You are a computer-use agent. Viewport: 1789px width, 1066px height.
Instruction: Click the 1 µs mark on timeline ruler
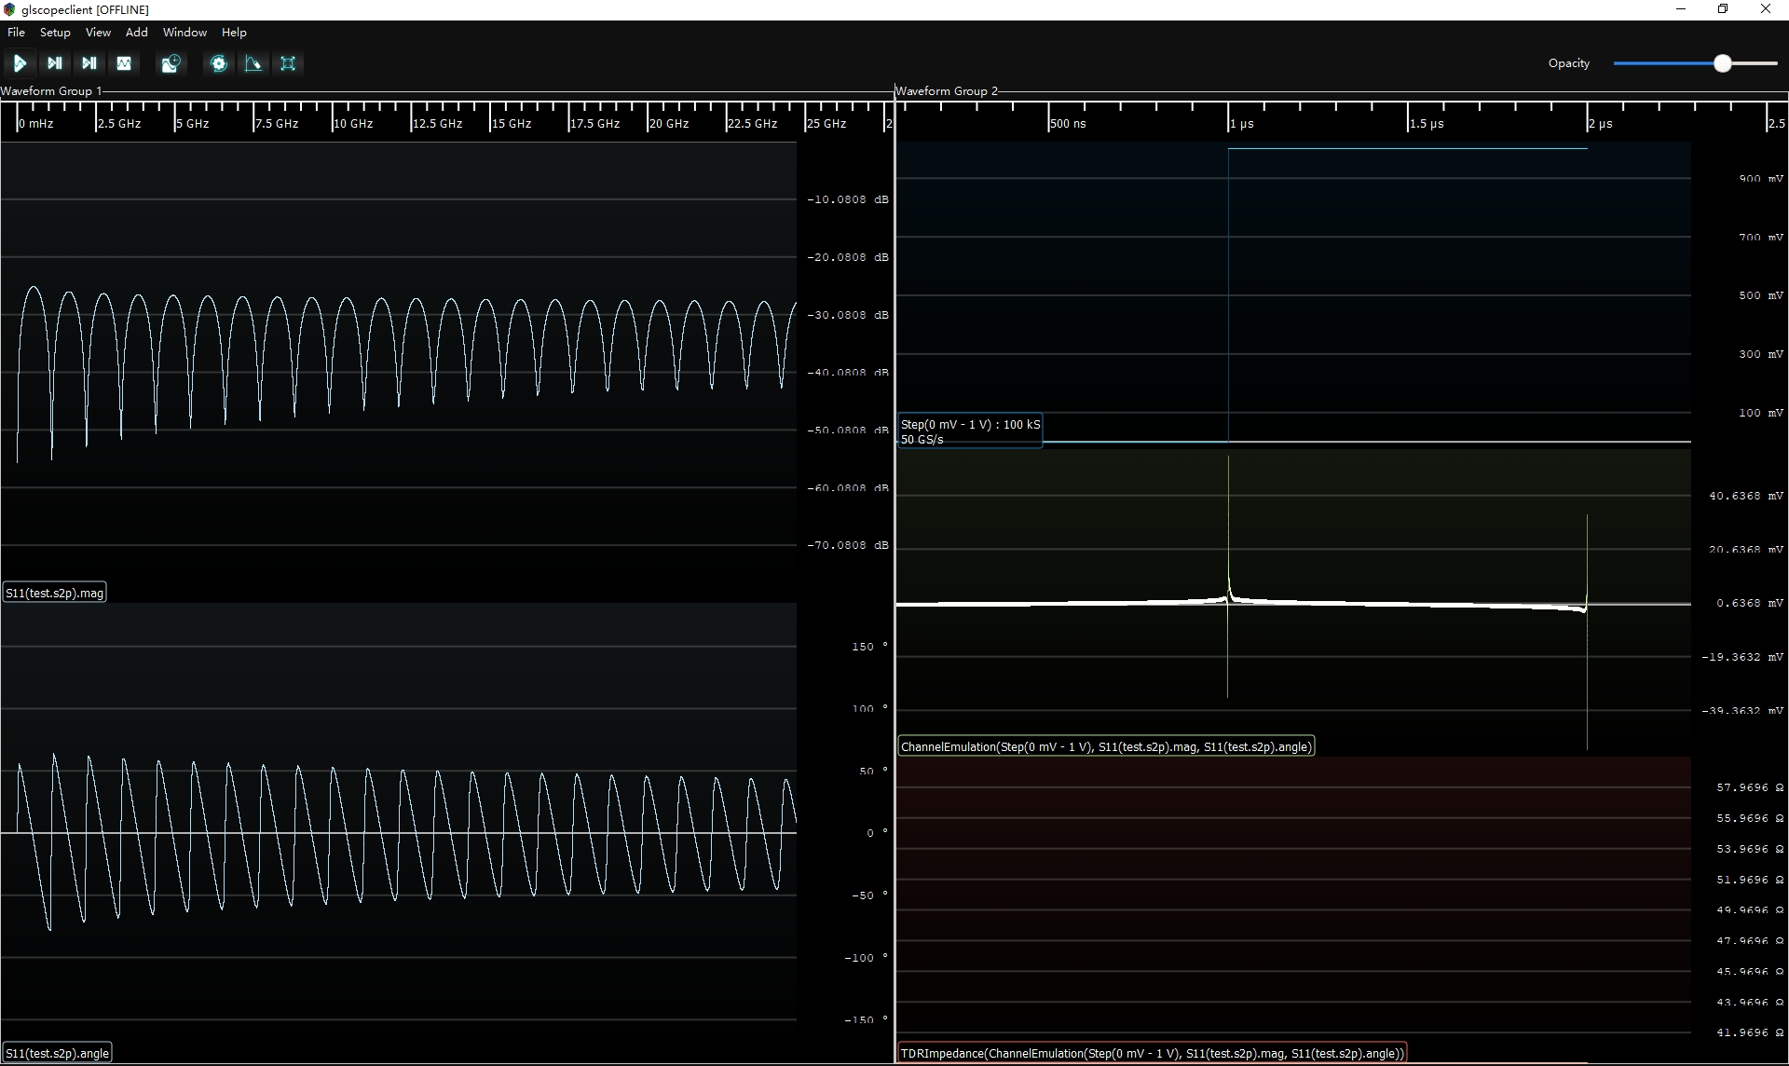point(1241,123)
